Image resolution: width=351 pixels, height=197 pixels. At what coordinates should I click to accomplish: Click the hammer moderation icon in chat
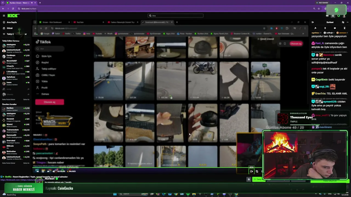pos(315,28)
